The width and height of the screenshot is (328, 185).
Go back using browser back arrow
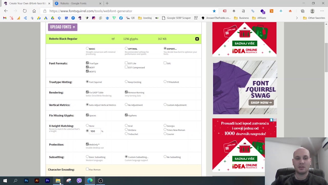click(x=6, y=11)
